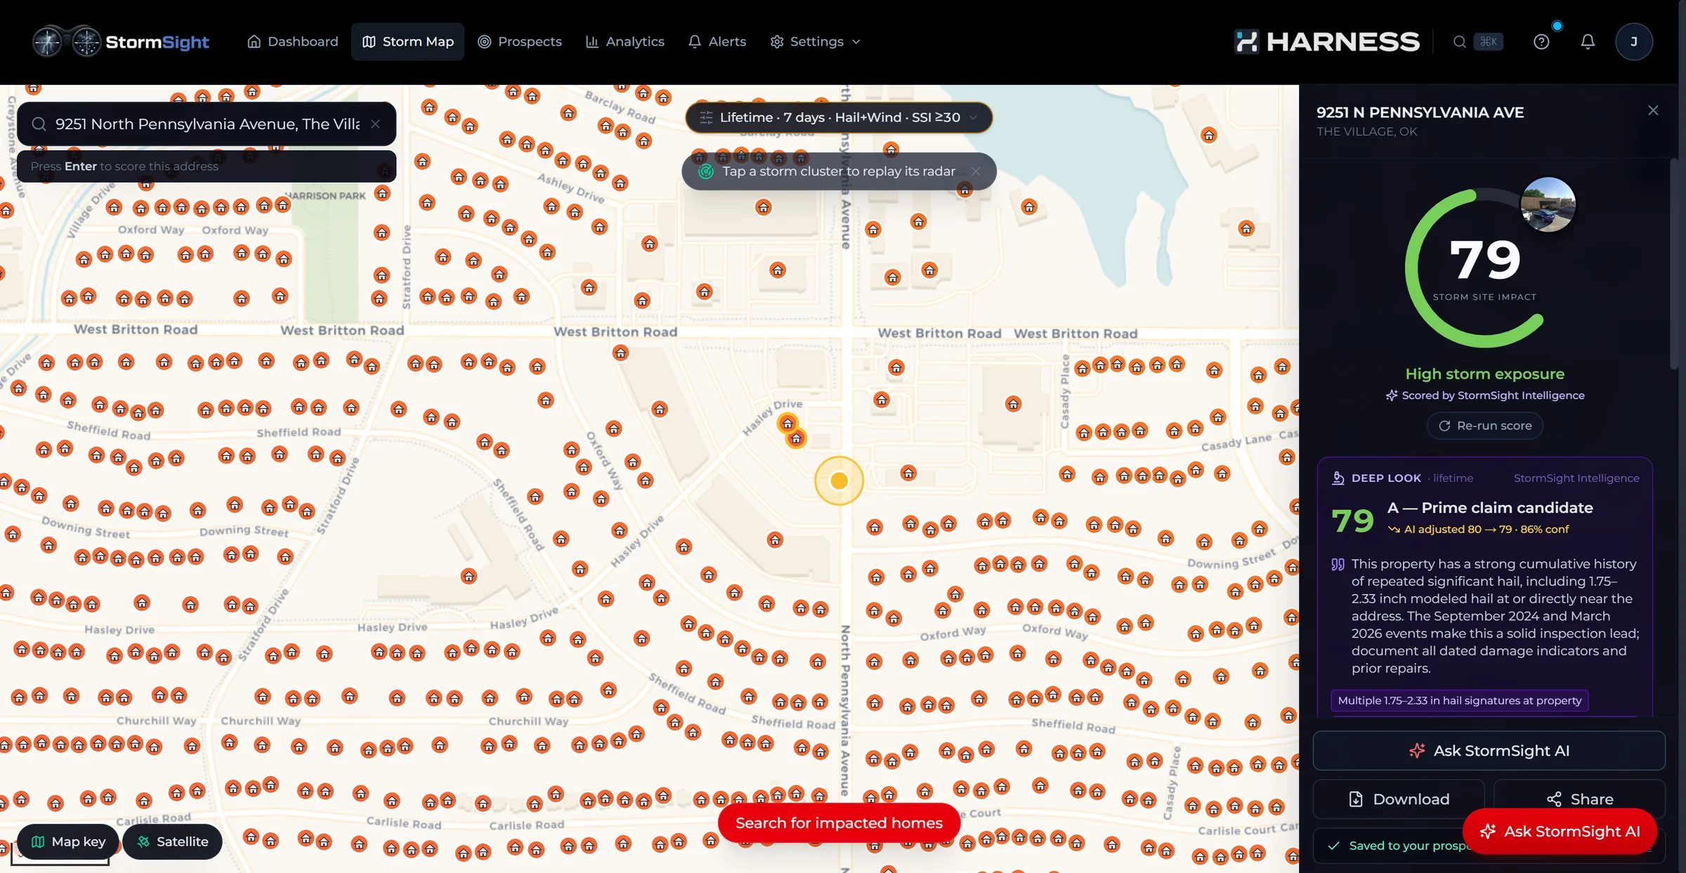This screenshot has width=1686, height=873.
Task: Open the property street view thumbnail
Action: 1548,204
